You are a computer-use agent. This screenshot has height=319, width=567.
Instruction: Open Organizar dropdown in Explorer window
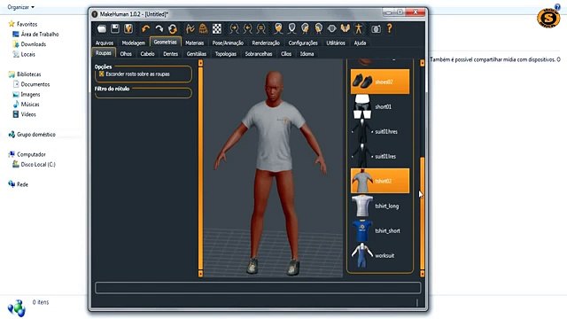(21, 7)
